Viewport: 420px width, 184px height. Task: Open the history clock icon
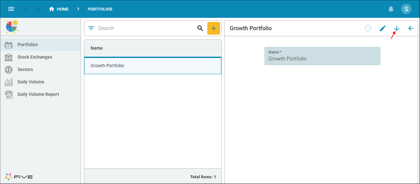tap(368, 28)
